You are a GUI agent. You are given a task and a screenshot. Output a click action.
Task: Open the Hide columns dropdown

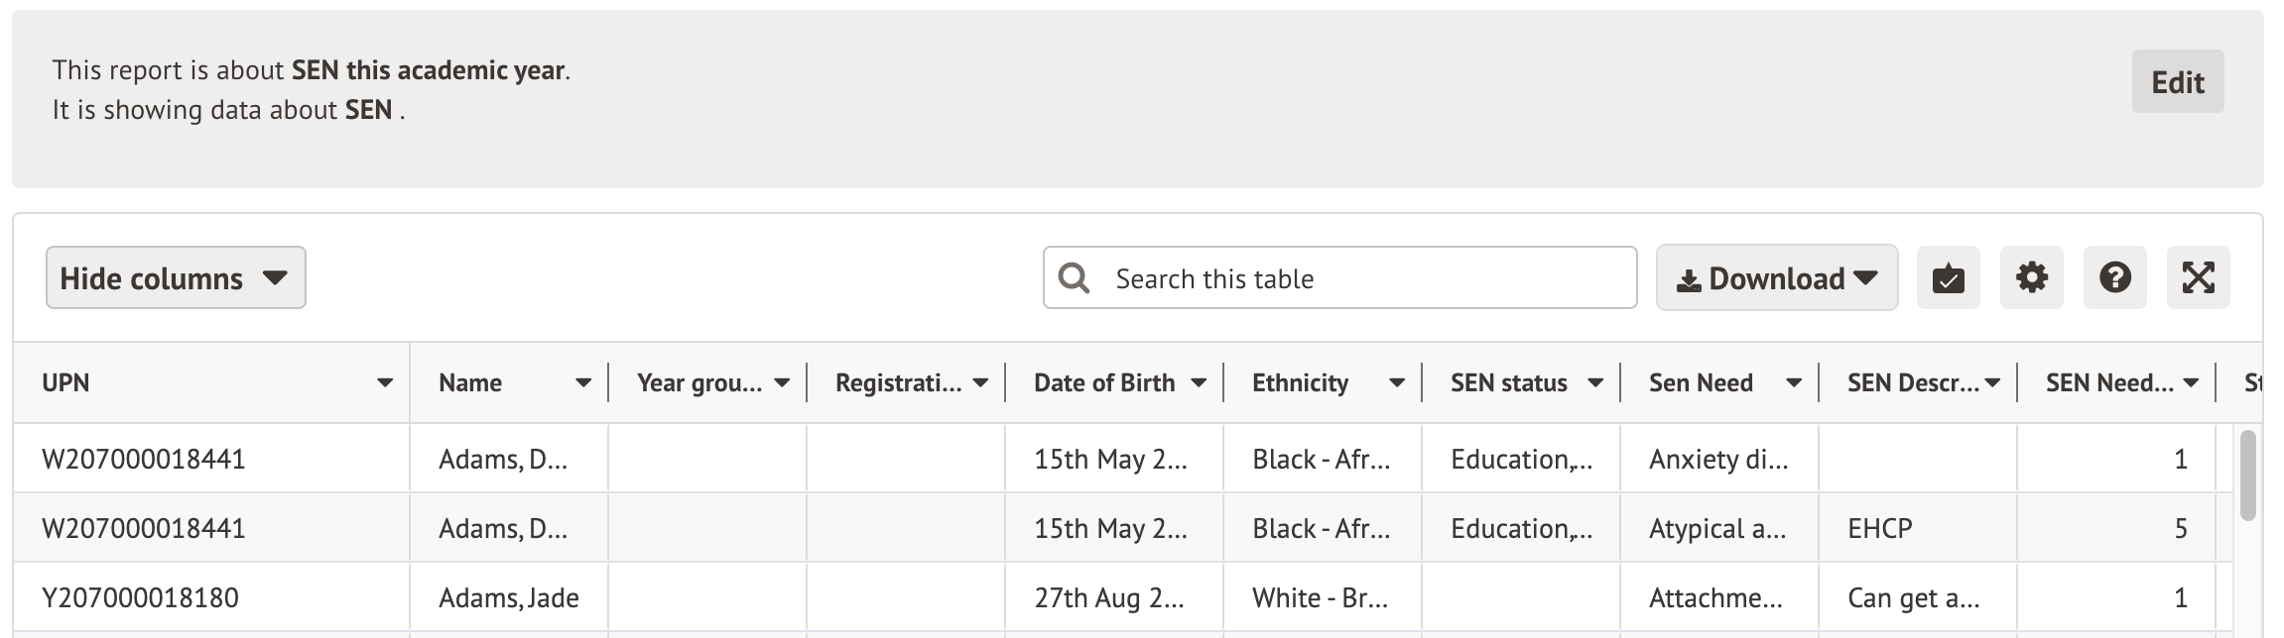click(176, 278)
